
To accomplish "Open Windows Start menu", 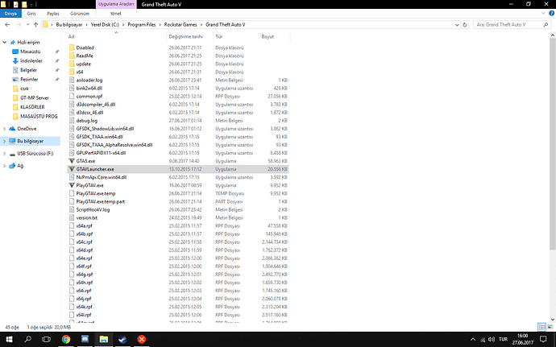I will click(x=9, y=339).
